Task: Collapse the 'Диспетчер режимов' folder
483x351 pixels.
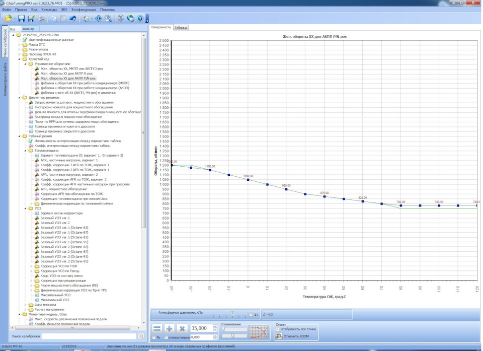Action: 20,97
